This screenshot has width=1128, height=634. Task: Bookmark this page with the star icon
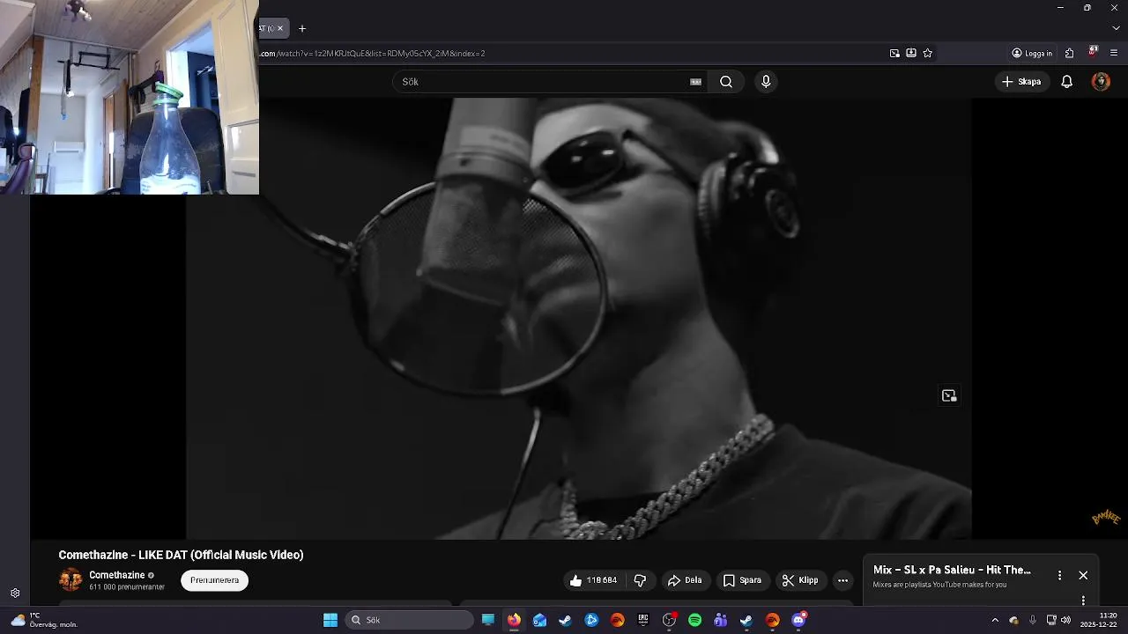point(928,53)
